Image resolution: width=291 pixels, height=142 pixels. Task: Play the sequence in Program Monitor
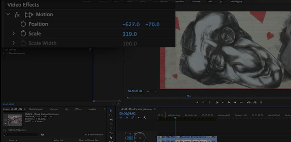[x=229, y=102]
